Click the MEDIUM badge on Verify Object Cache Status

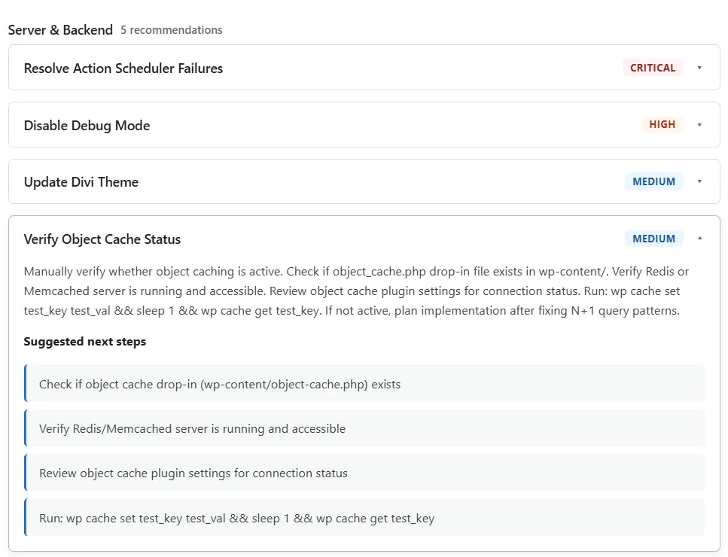653,239
